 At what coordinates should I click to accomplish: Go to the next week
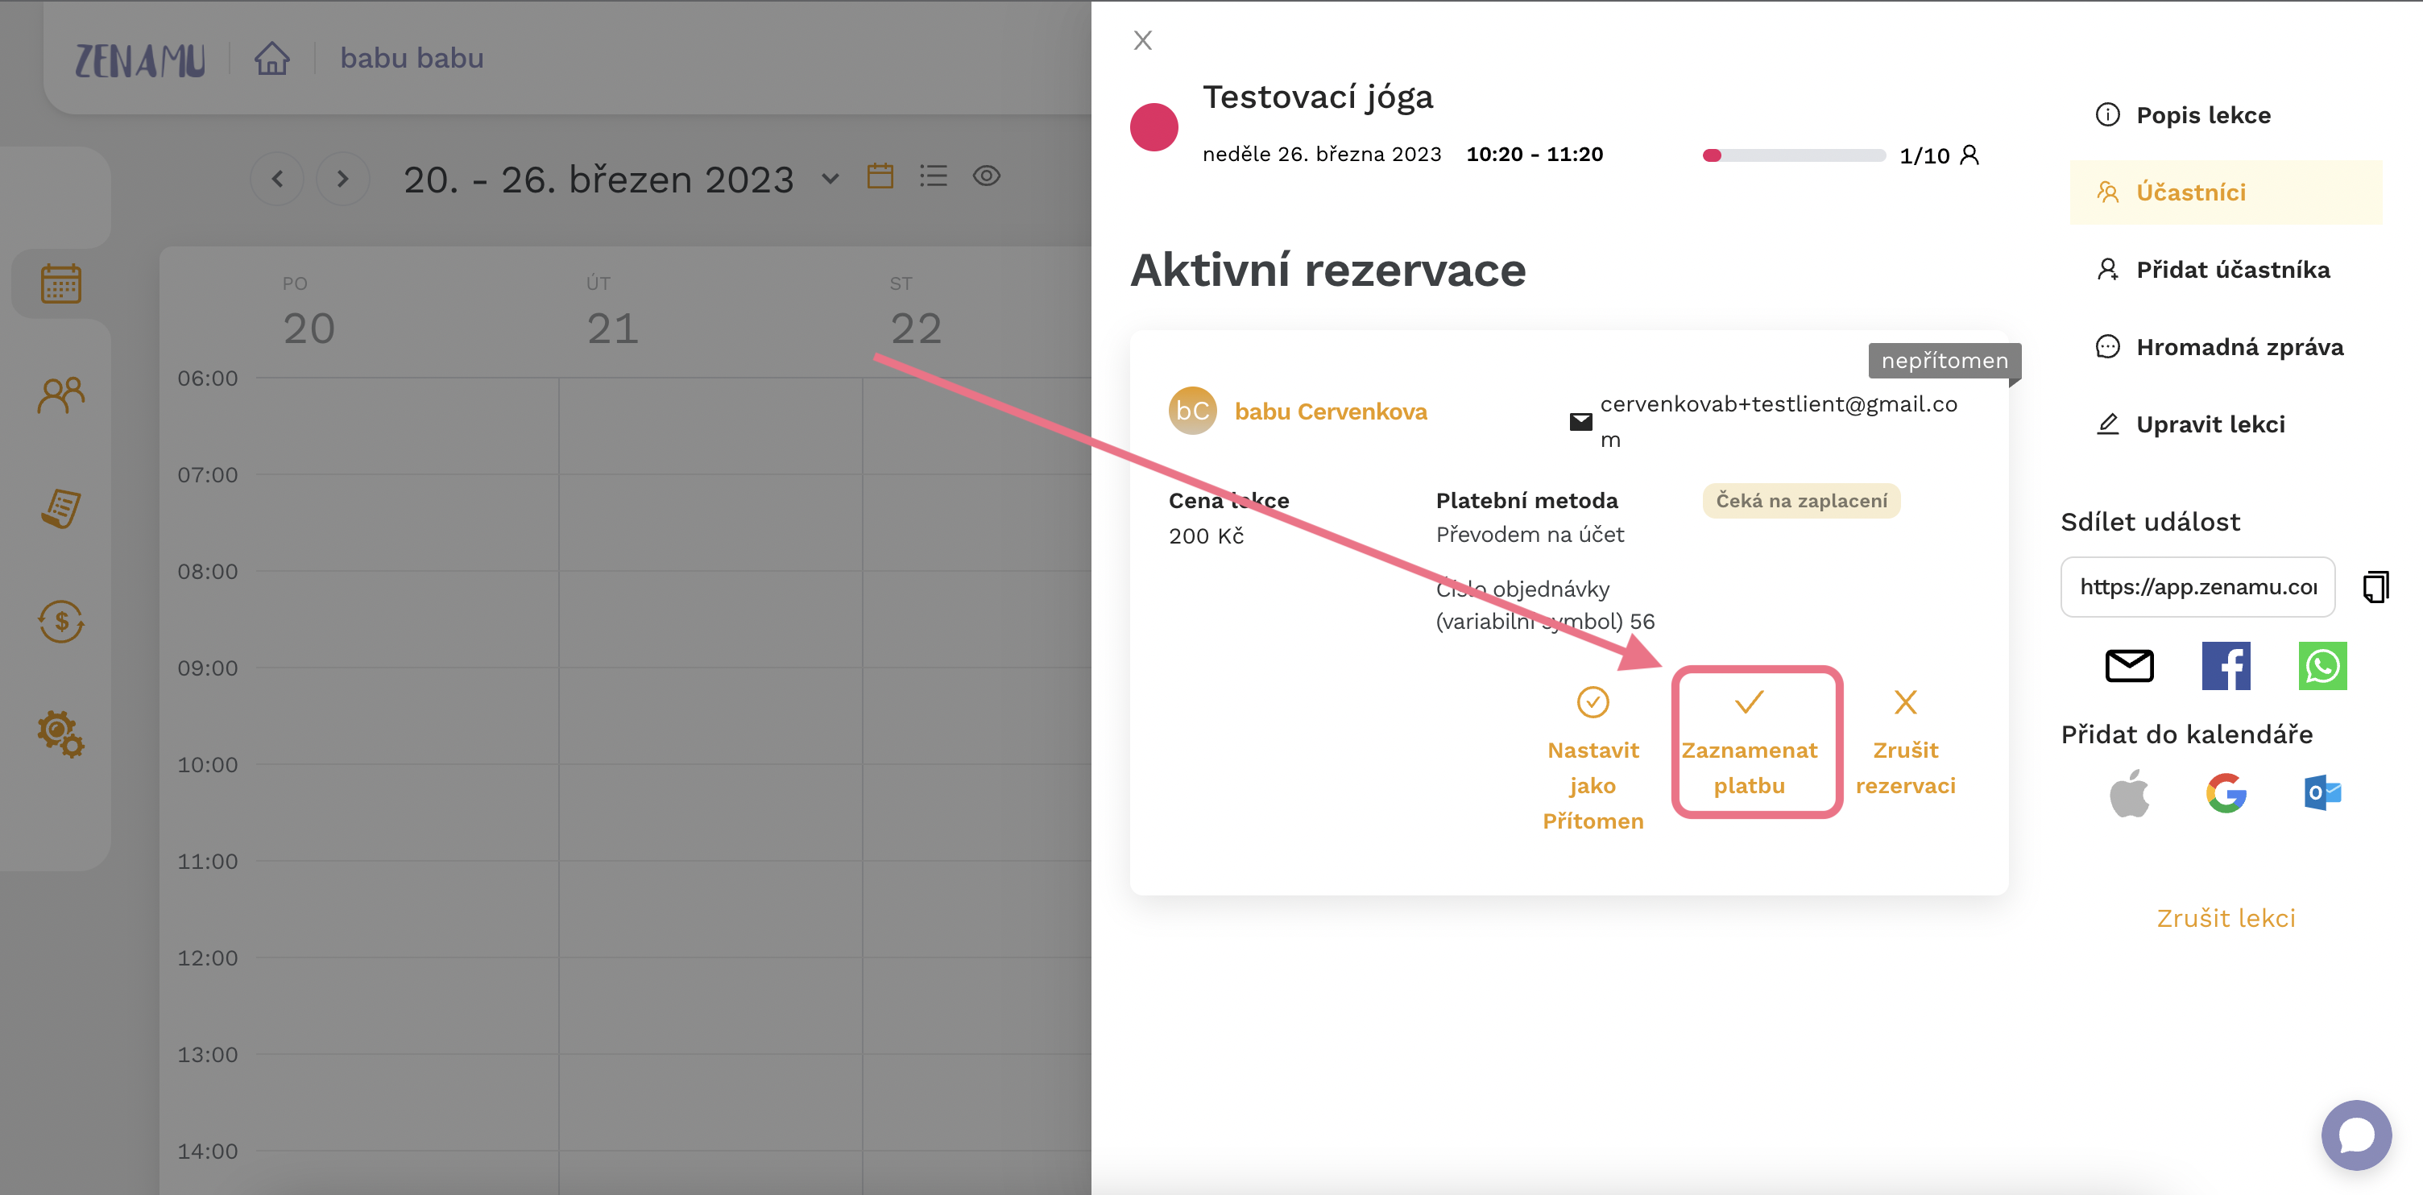(342, 179)
